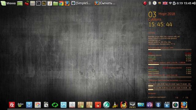Open the disc burner dock icon
The image size is (196, 110).
pyautogui.click(x=38, y=105)
